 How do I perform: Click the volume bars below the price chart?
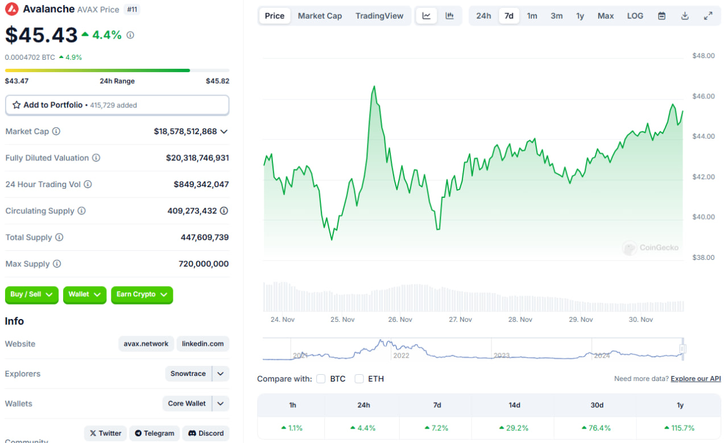(473, 297)
